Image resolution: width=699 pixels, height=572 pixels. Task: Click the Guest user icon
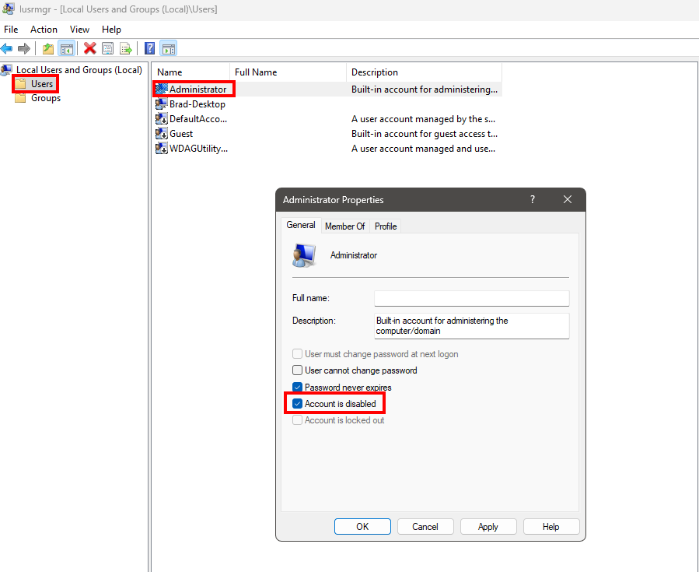[x=162, y=134]
